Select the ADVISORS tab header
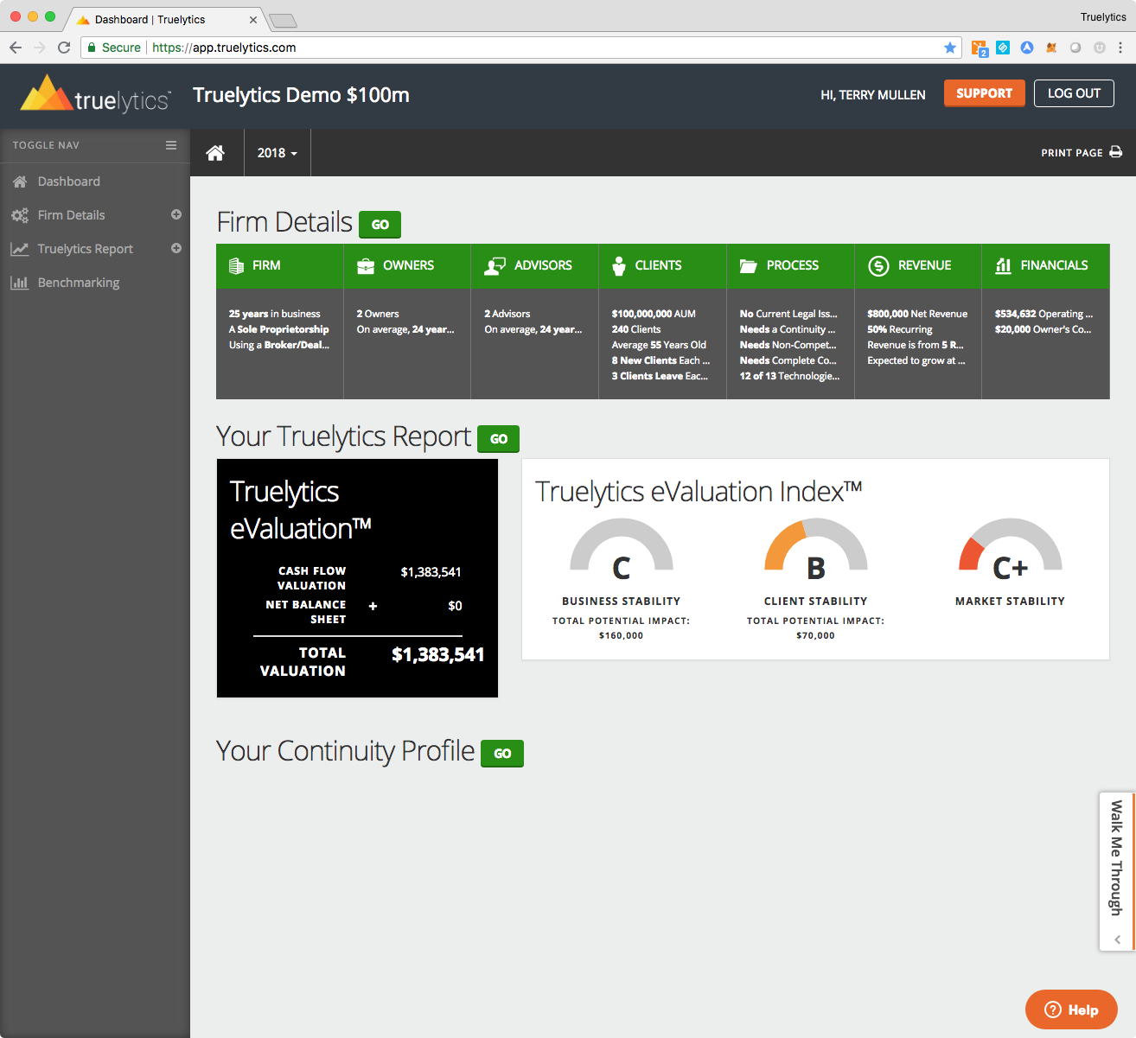The width and height of the screenshot is (1136, 1038). [x=535, y=266]
